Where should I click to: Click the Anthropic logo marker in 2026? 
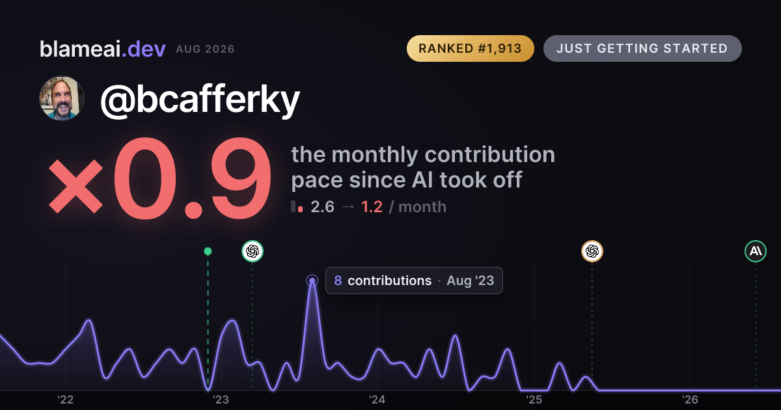[x=756, y=251]
